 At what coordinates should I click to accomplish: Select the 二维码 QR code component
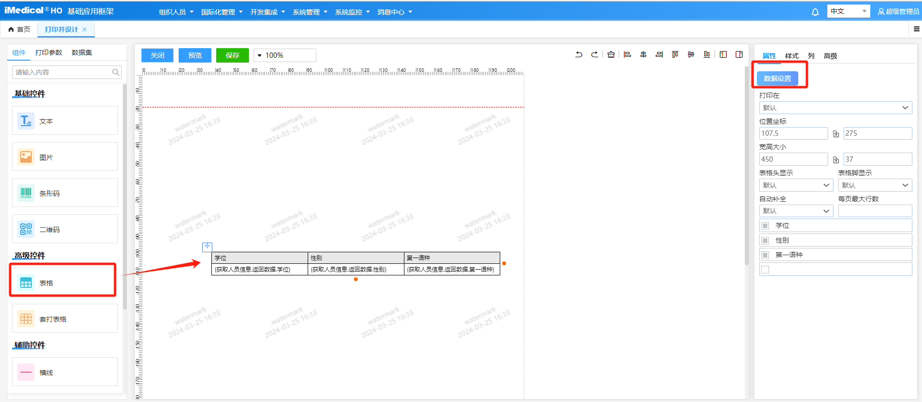(65, 229)
